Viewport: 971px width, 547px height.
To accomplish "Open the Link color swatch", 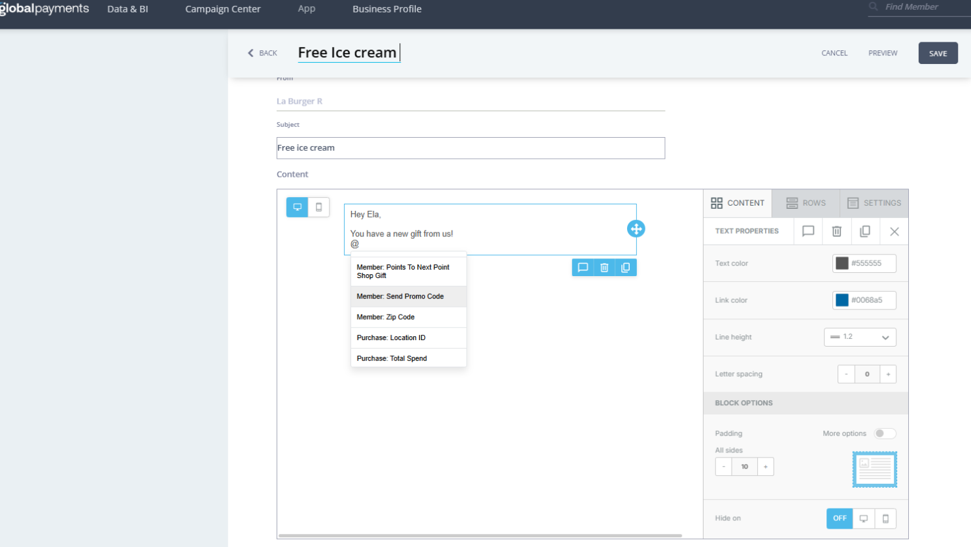I will (842, 300).
